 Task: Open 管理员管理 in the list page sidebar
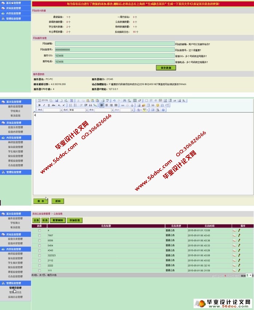tap(15, 288)
